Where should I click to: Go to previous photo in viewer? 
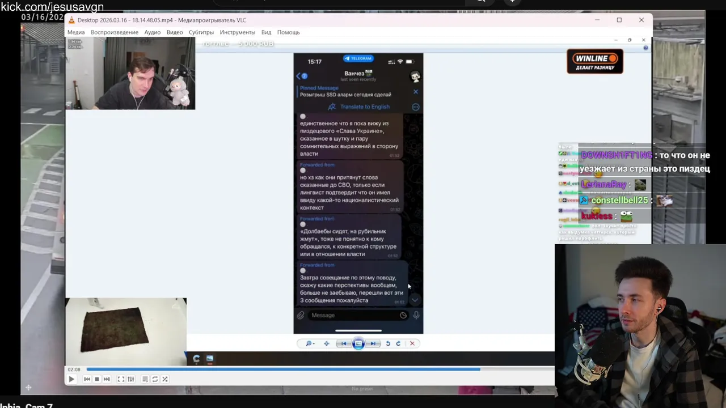pyautogui.click(x=343, y=343)
